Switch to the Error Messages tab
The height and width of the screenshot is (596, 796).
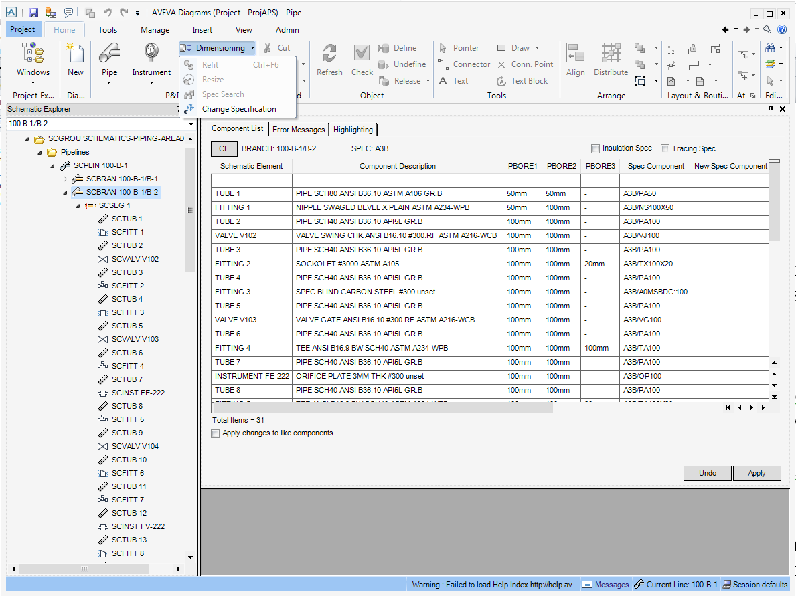coord(299,129)
